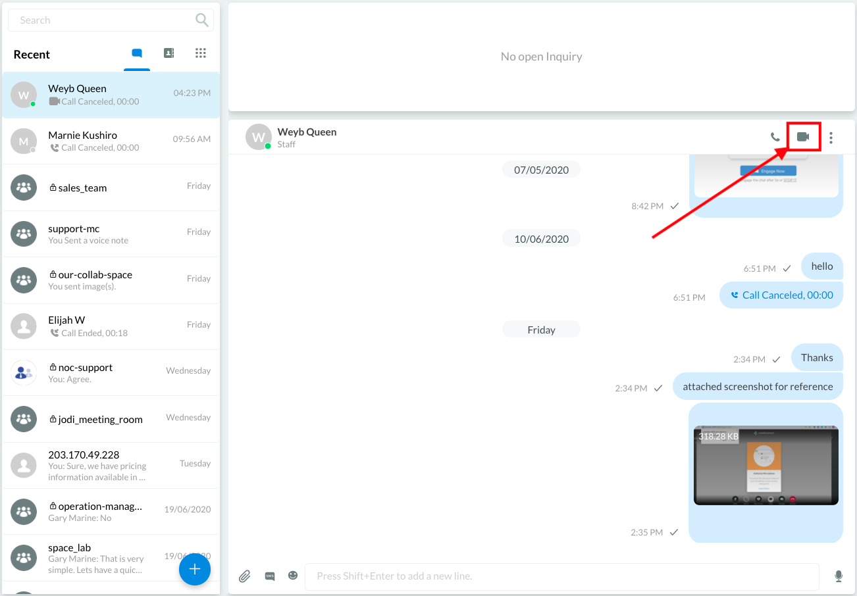The image size is (857, 596).
Task: Open Weyb Queen conversation in list
Action: [x=111, y=95]
